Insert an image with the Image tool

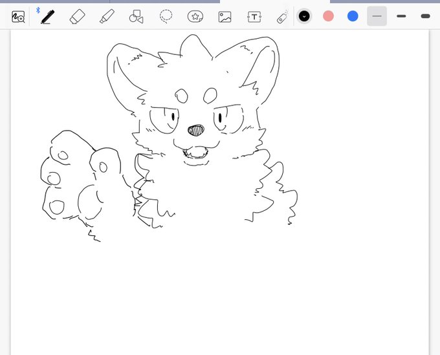coord(225,17)
